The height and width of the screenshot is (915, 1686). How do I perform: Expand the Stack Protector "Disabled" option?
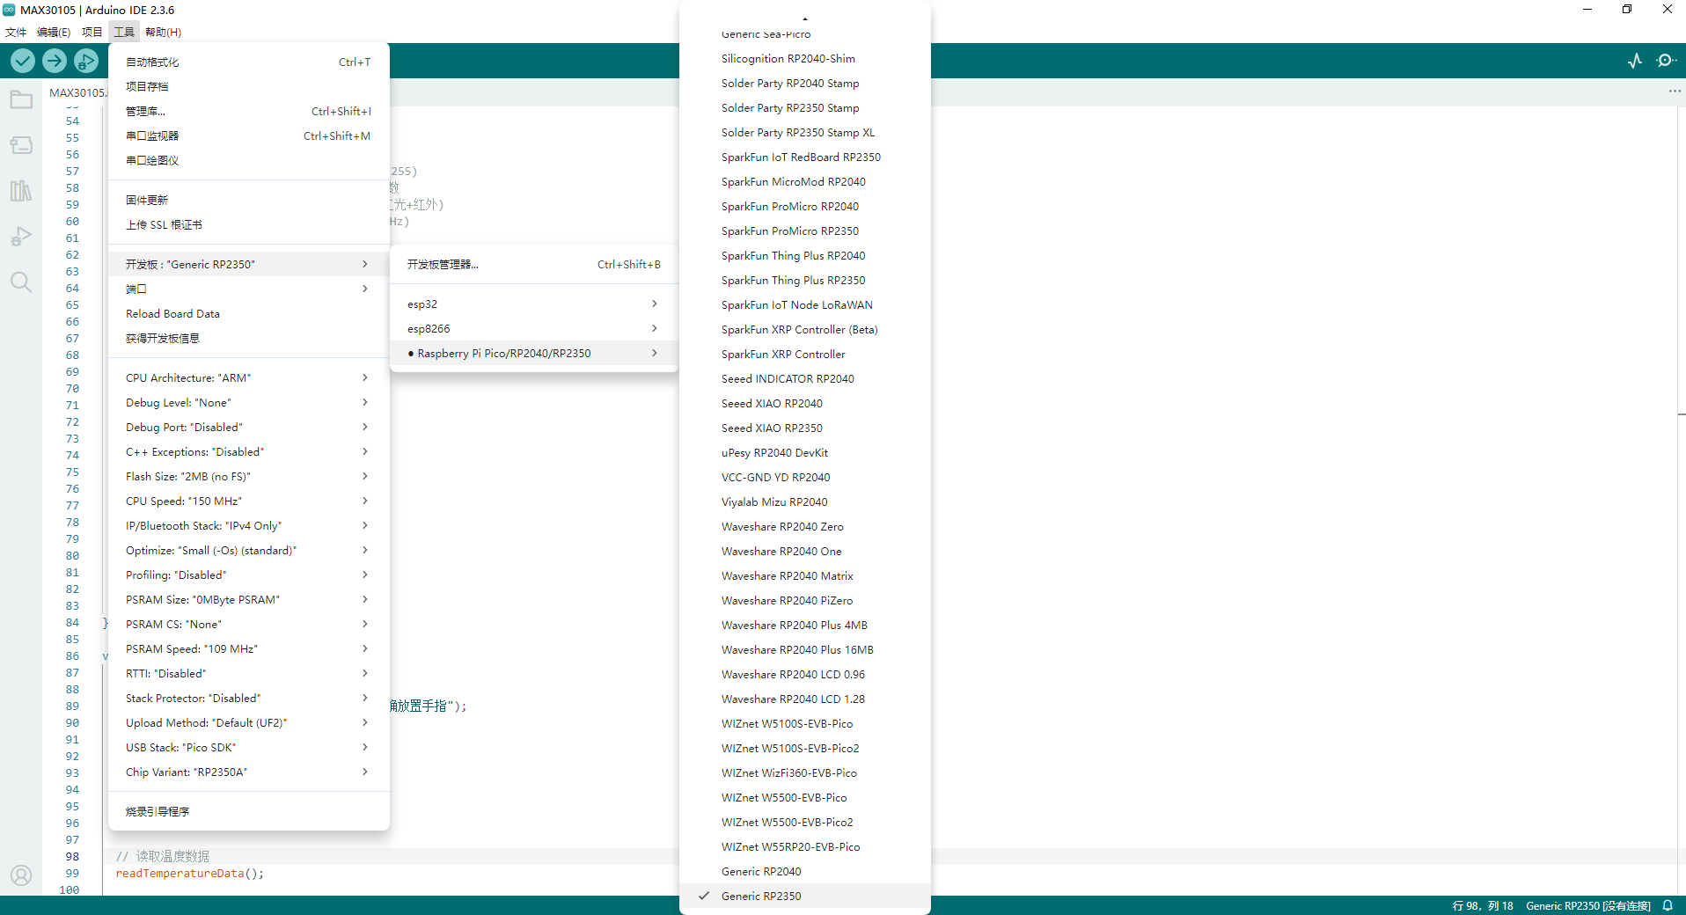click(x=248, y=698)
